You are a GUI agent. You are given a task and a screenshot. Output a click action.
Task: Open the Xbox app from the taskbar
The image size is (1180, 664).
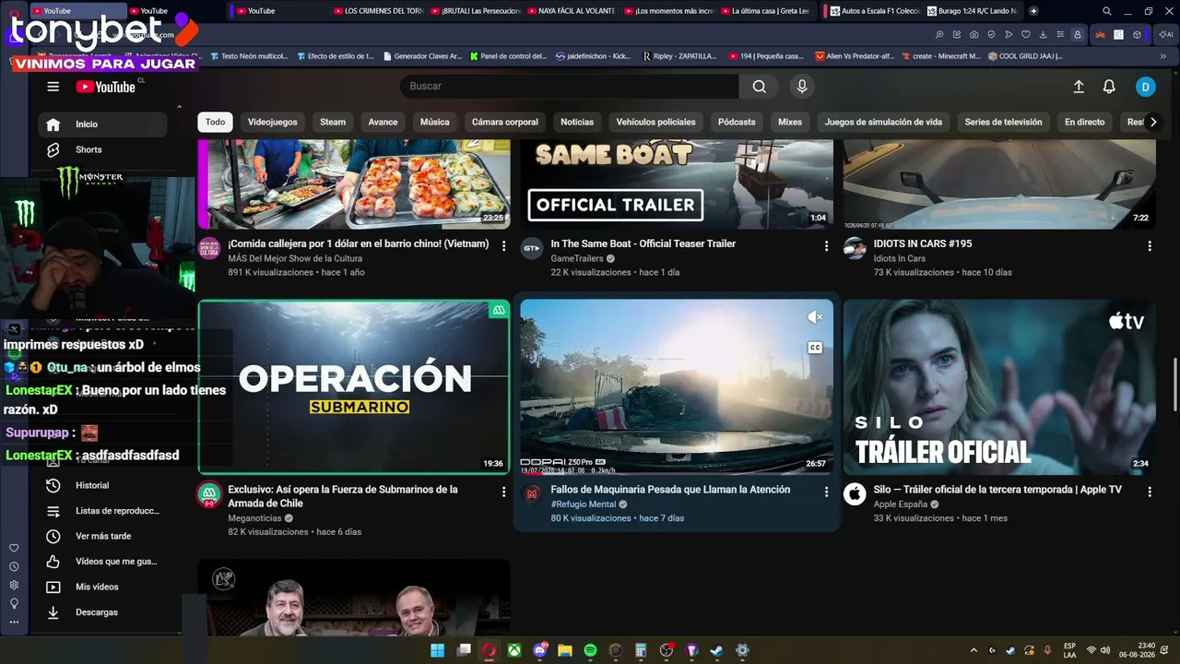514,650
